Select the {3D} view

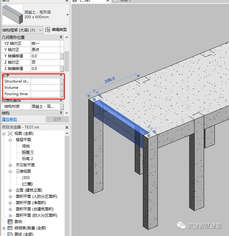(x=26, y=178)
